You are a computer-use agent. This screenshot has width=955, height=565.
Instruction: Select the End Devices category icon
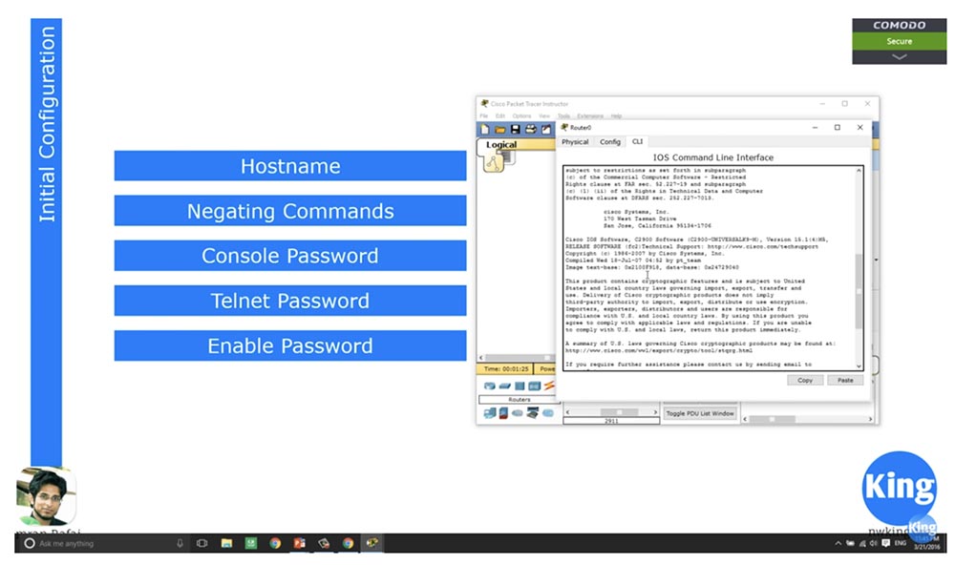[x=490, y=413]
